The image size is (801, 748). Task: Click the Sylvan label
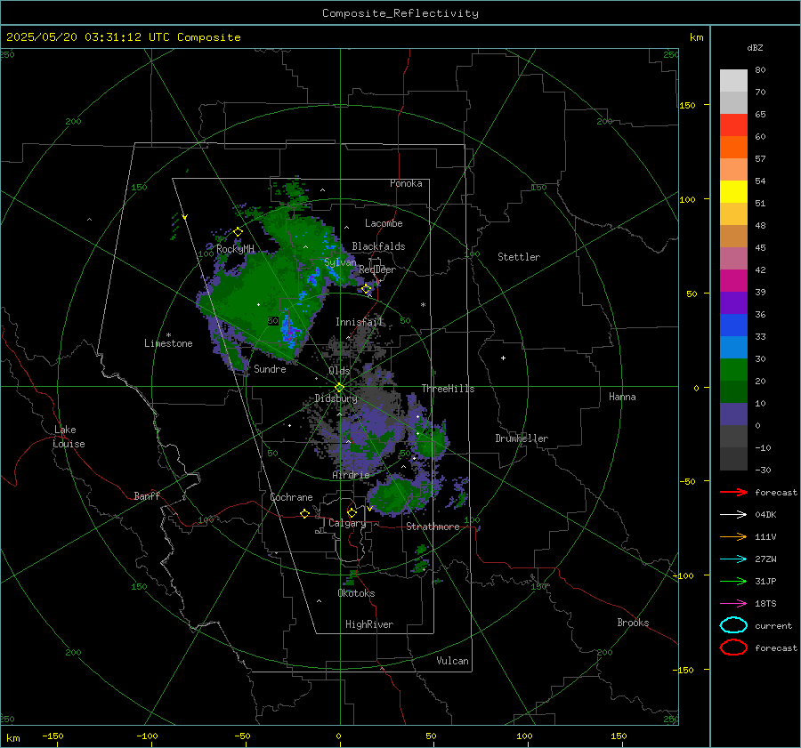coord(340,261)
